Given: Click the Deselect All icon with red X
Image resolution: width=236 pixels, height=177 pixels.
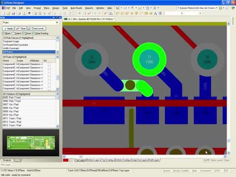Looking at the screenshot, I should 89,13.
